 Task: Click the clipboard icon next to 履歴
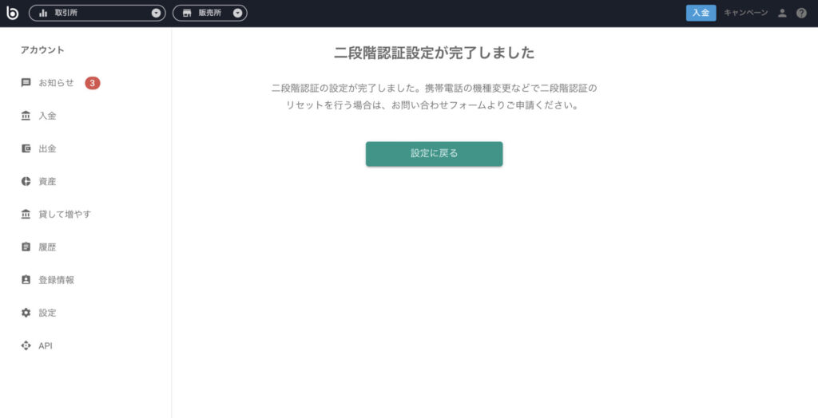26,247
